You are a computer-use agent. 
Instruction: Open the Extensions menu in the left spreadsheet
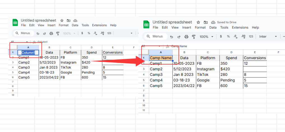tap(99, 25)
